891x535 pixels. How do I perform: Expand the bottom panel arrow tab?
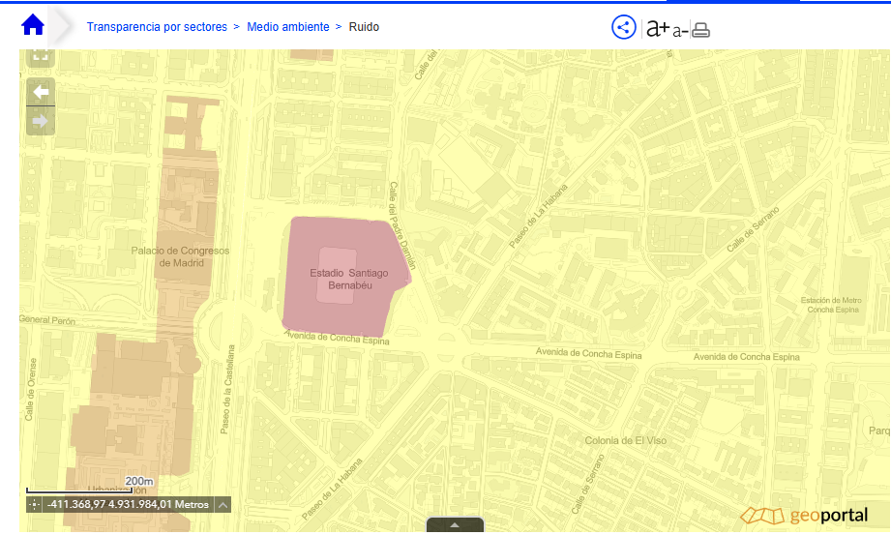tap(455, 524)
